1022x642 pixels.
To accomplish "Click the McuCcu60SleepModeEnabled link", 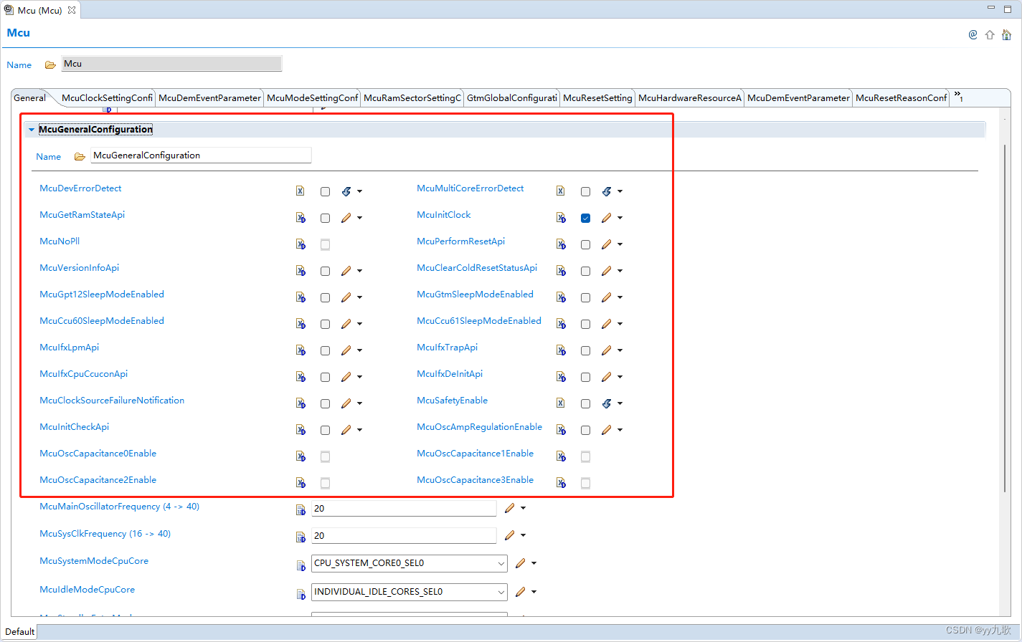I will click(102, 321).
